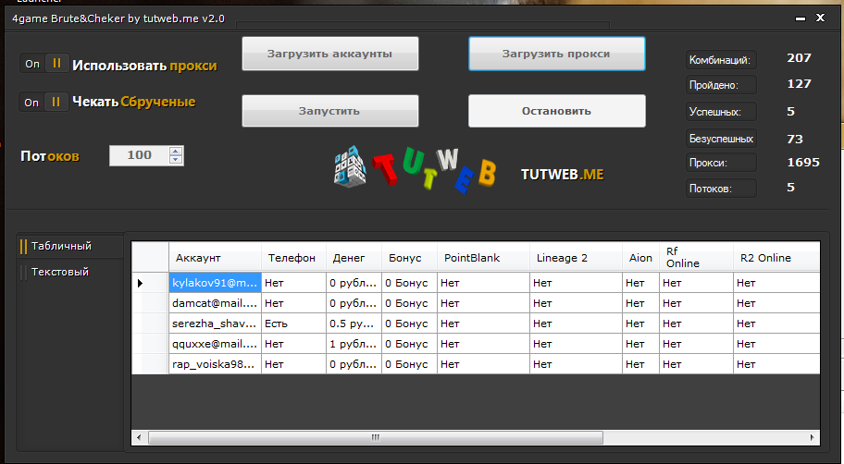The width and height of the screenshot is (844, 464).
Task: Increase the Потоков value with the up arrow
Action: pos(176,151)
